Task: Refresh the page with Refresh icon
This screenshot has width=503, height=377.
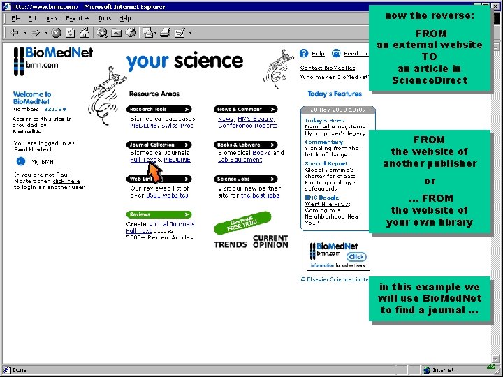Action: [71, 33]
